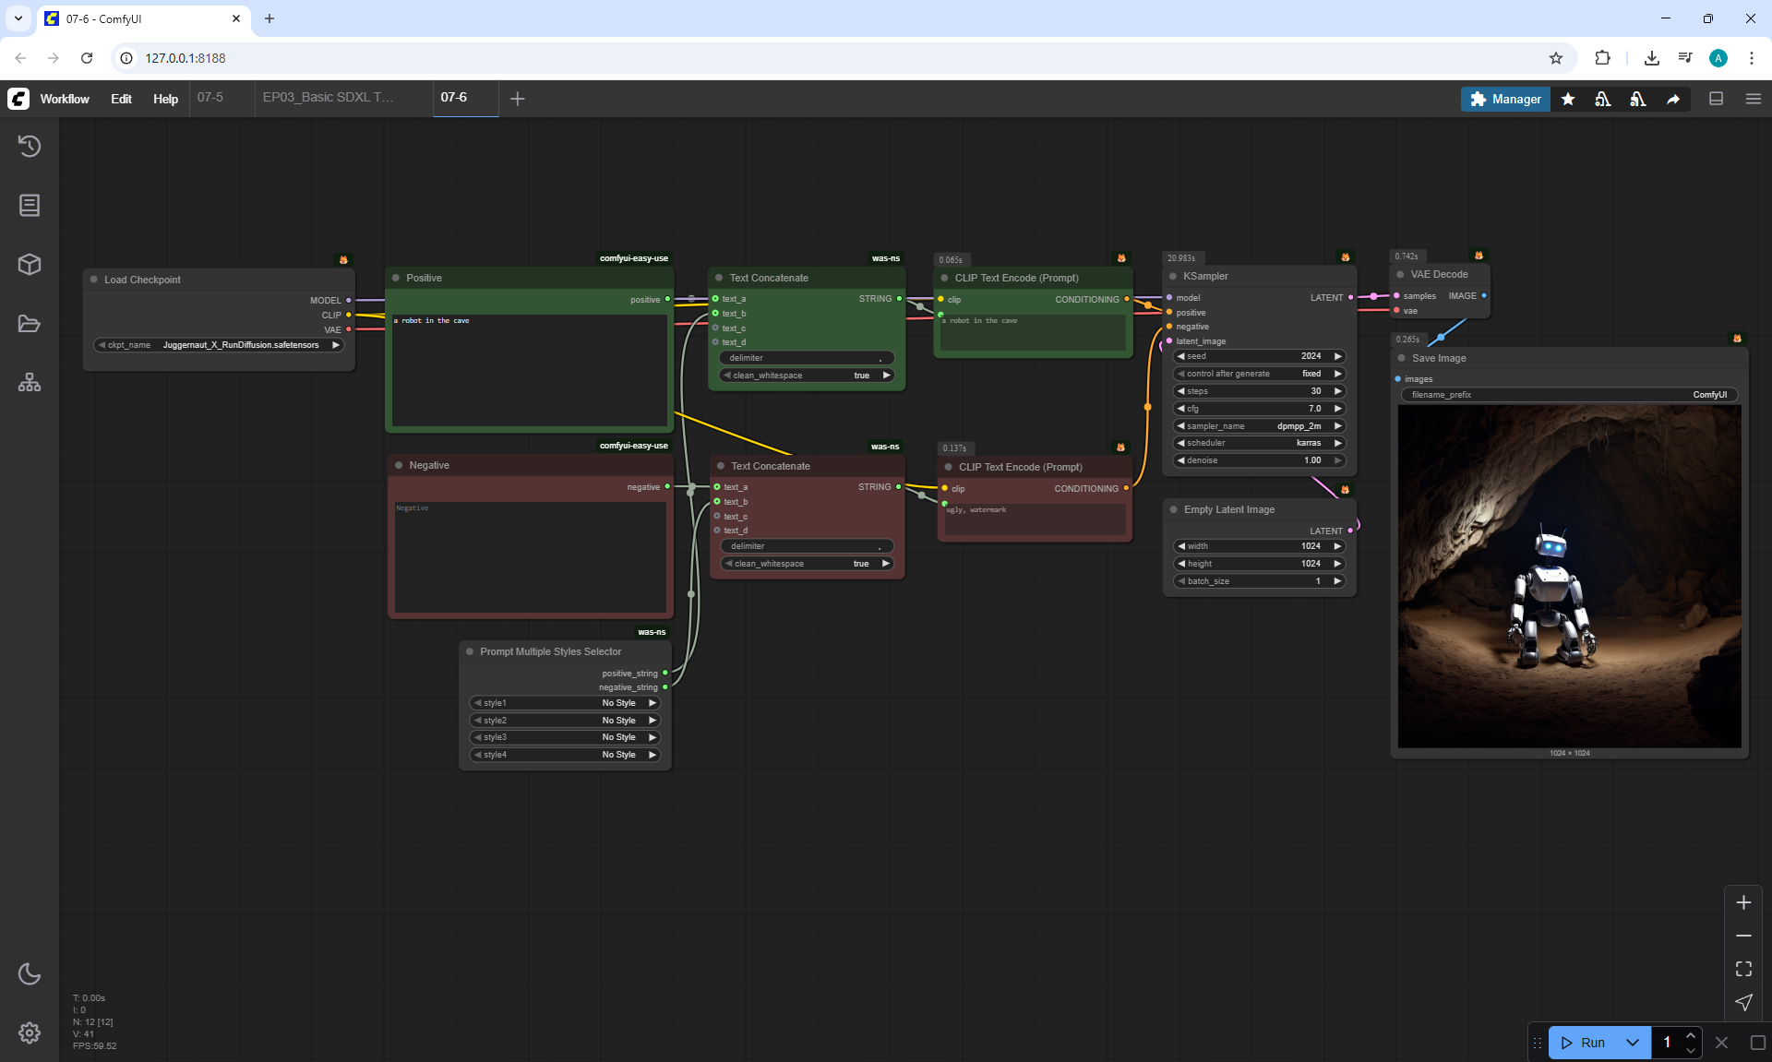Toggle clean_whitespace in upper Text Concatenate
The width and height of the screenshot is (1772, 1062).
point(807,376)
